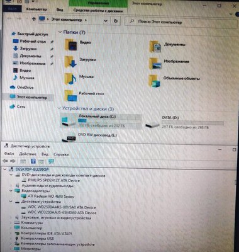Open the Файл menu in Device Manager
The width and height of the screenshot is (239, 252).
point(9,154)
